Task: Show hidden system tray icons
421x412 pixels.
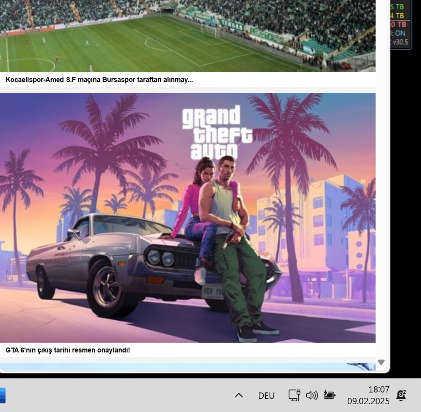Action: click(239, 395)
